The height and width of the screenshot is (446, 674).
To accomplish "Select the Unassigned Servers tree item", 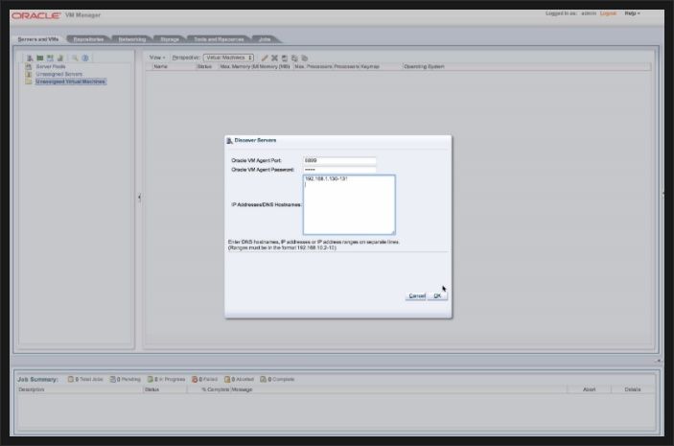I will tap(58, 74).
